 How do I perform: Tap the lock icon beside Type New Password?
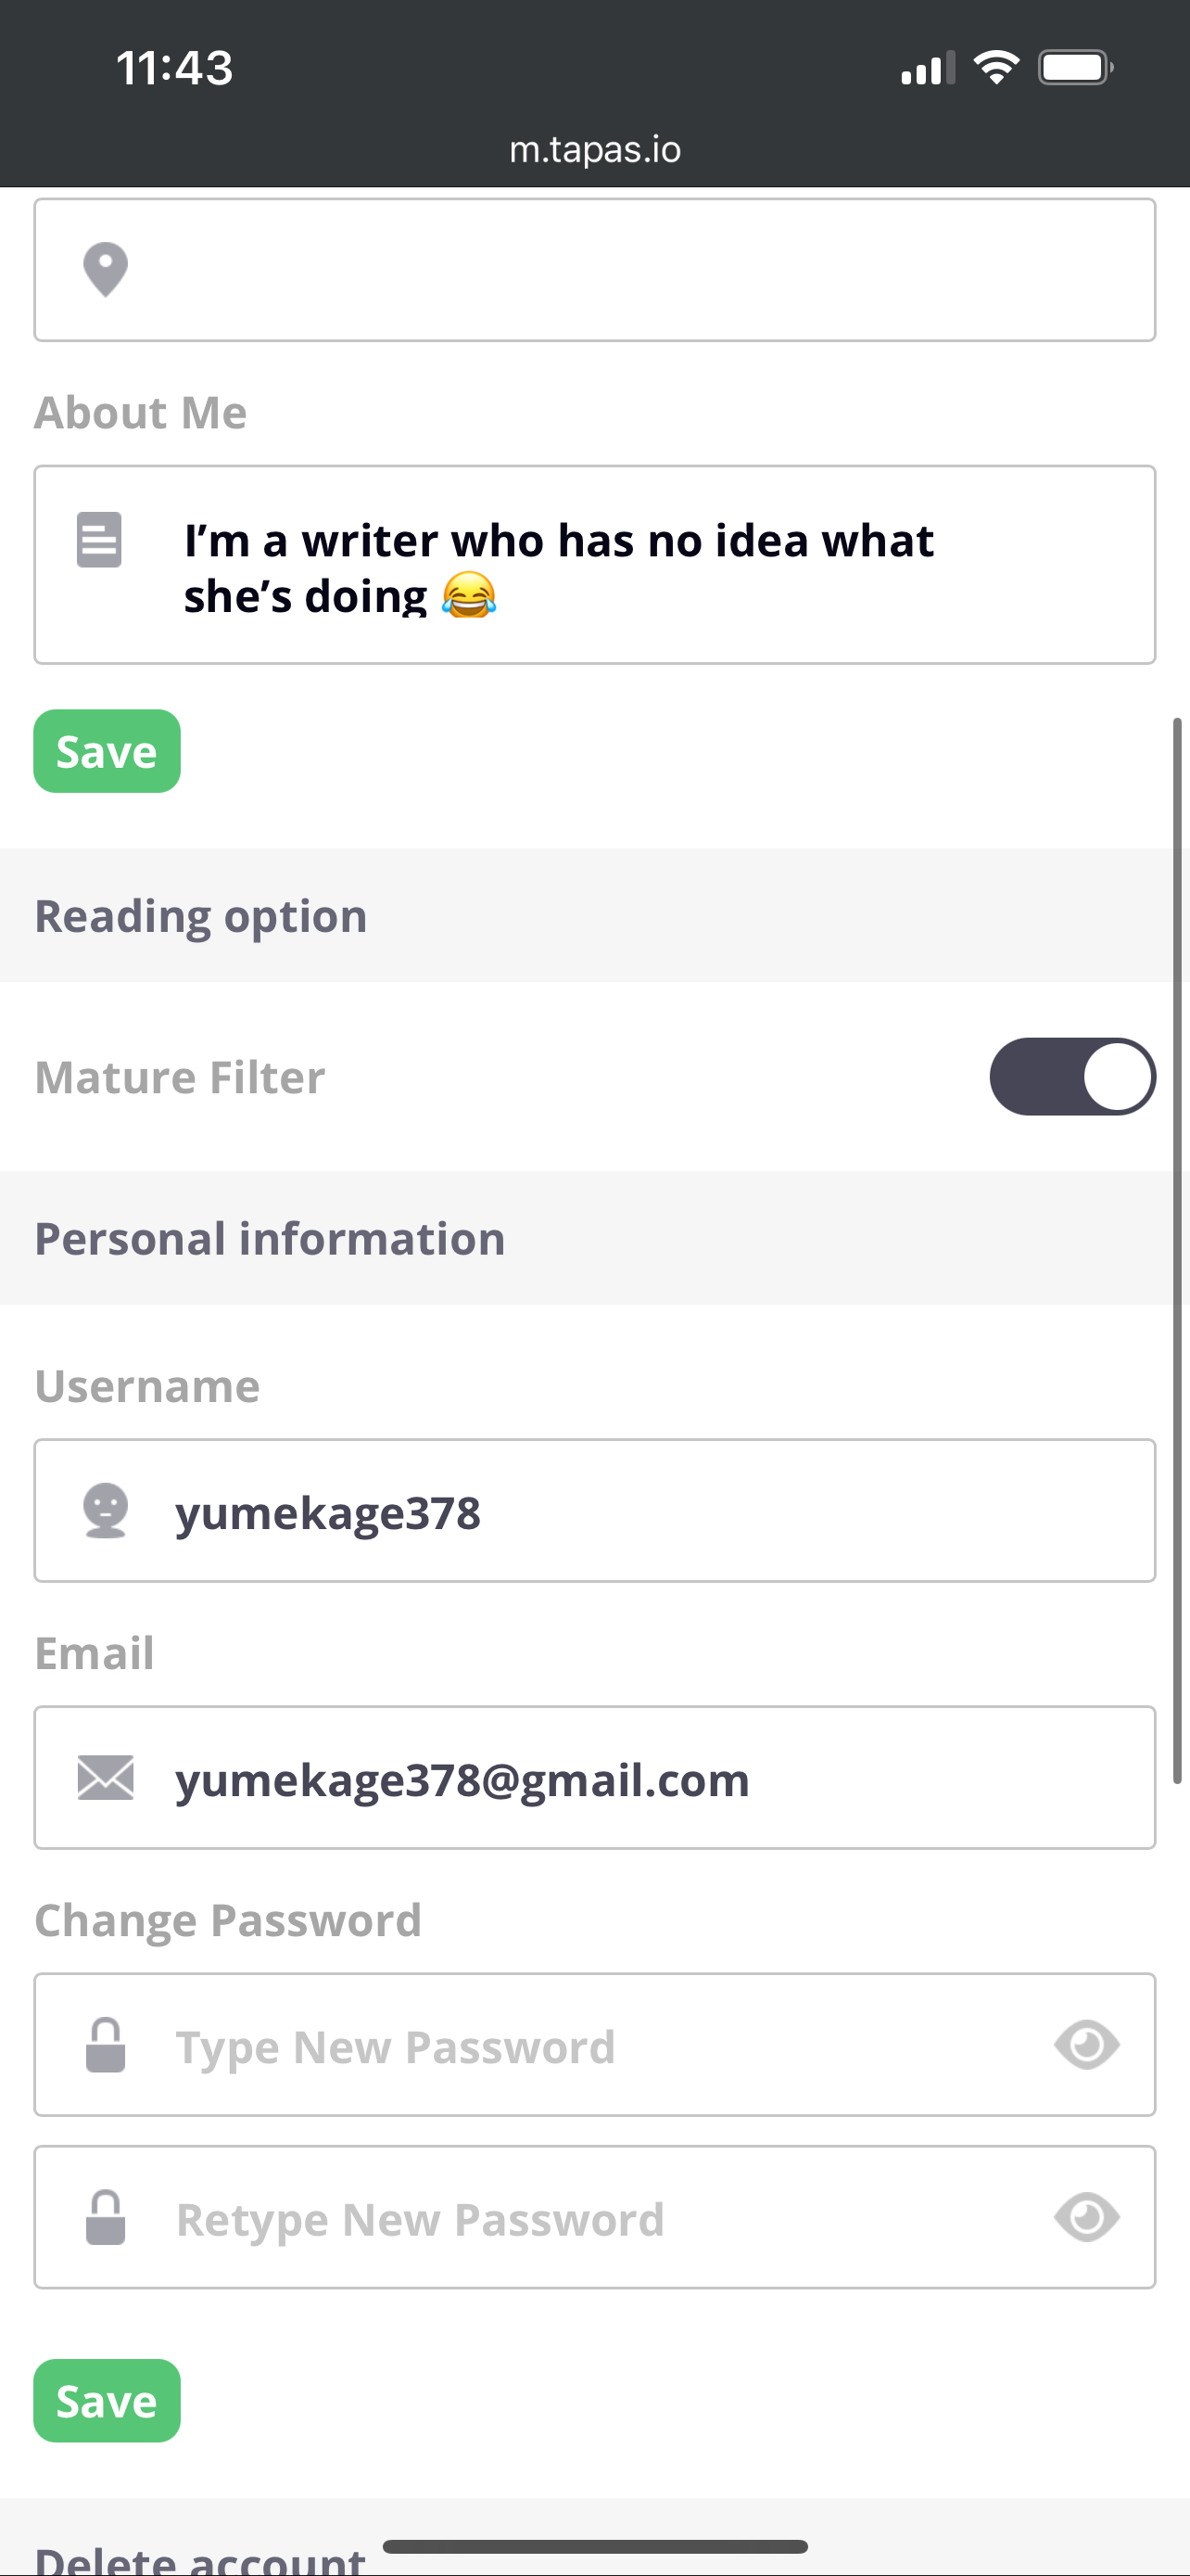tap(105, 2045)
